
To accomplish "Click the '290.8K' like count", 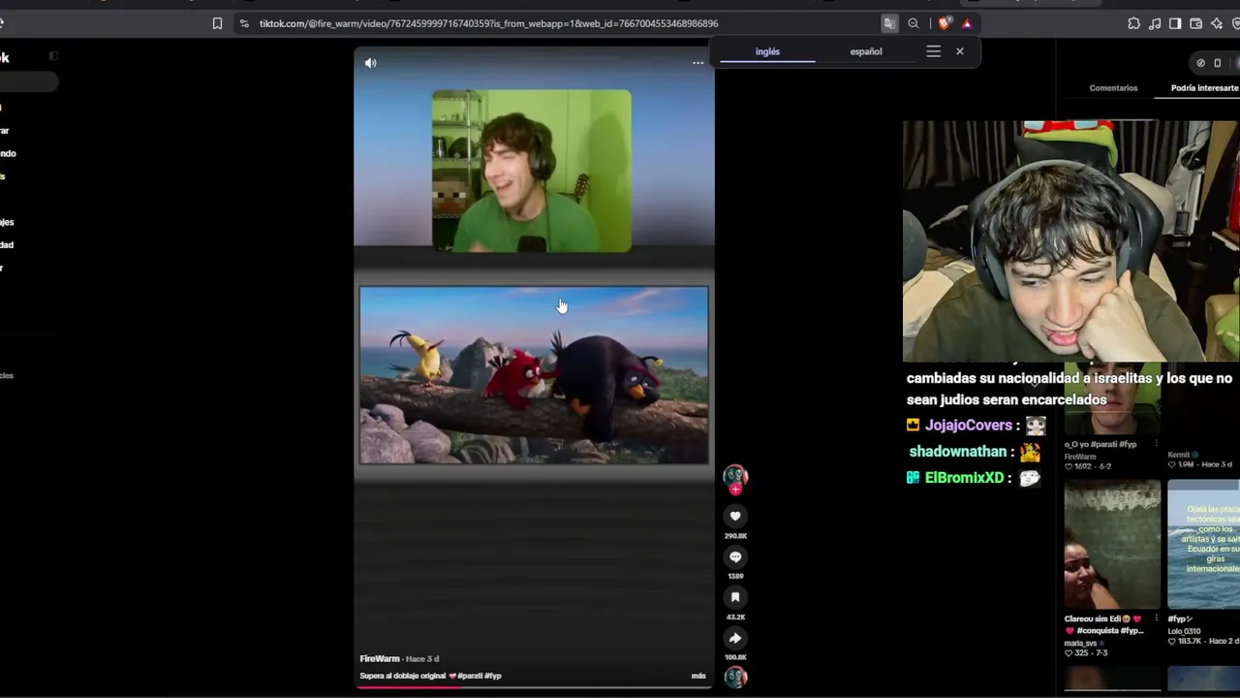I will tap(735, 536).
